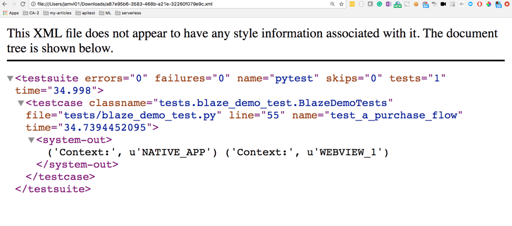This screenshot has height=226, width=512.
Task: Click the extension icon with the 84 badge
Action: click(x=425, y=5)
